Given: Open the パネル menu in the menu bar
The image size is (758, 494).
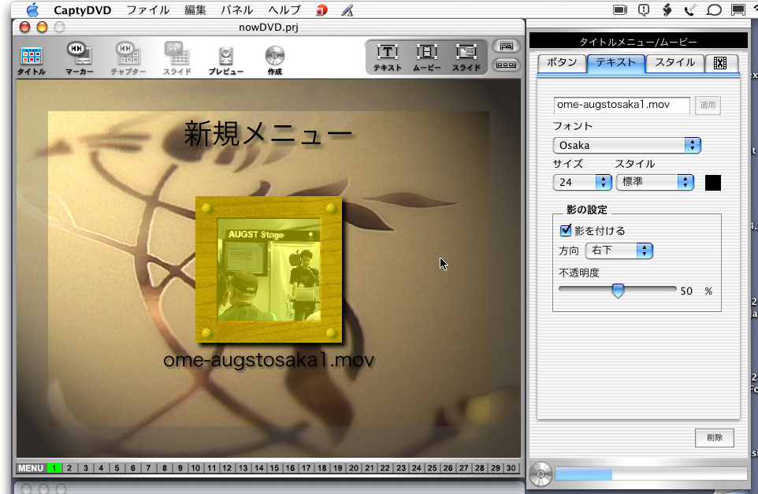Looking at the screenshot, I should click(236, 9).
